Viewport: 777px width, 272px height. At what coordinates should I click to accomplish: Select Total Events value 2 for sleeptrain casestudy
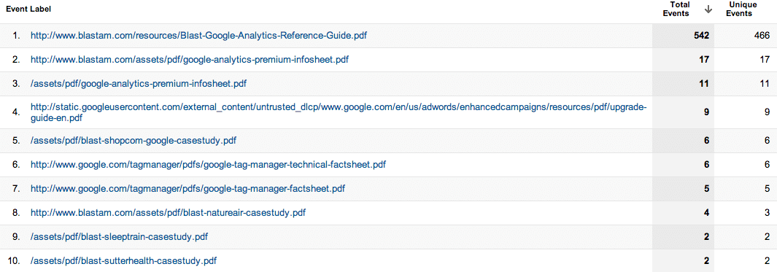click(x=707, y=237)
